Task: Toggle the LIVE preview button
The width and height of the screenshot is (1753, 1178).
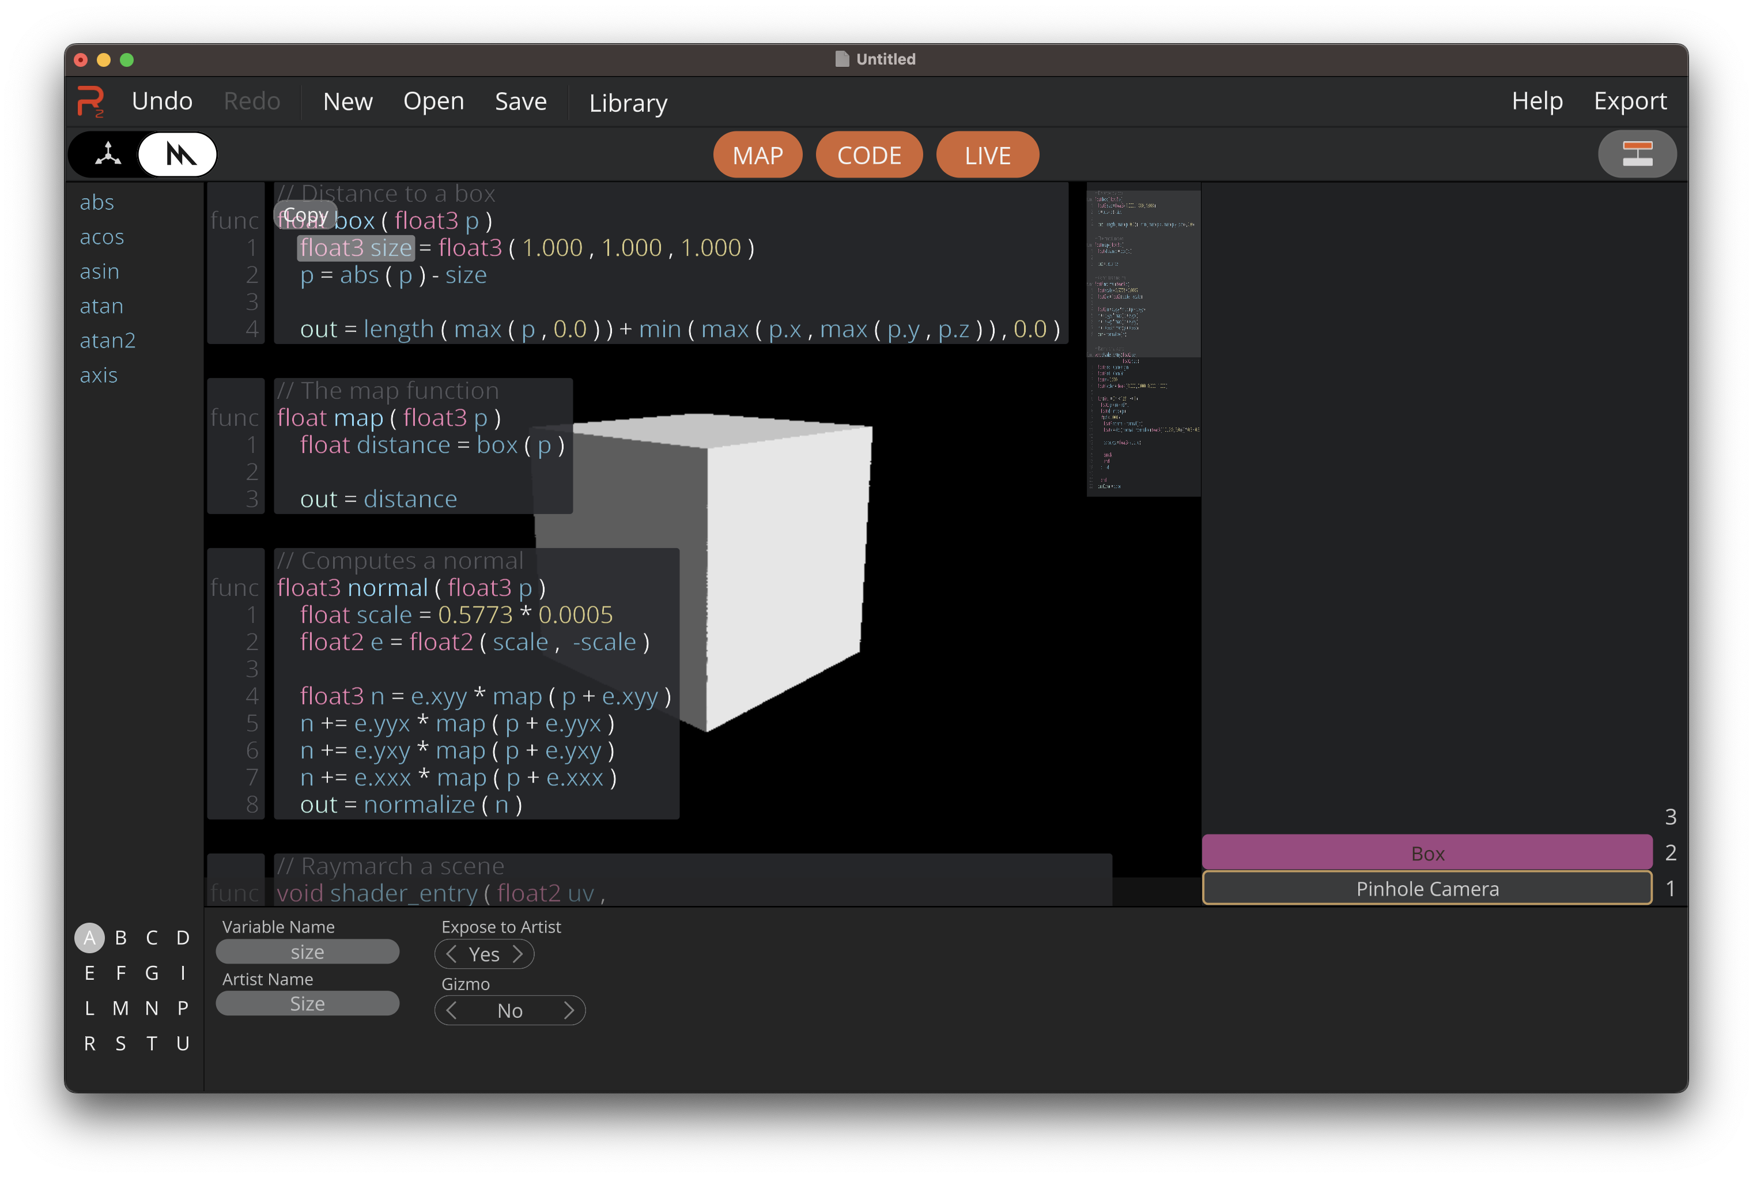Action: [987, 156]
